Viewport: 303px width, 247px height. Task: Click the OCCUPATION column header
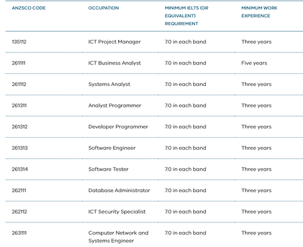[x=104, y=8]
